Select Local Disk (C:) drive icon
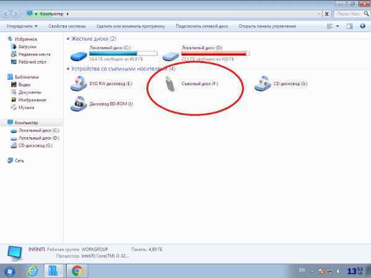Screen dimensions: 371x278 coord(79,56)
